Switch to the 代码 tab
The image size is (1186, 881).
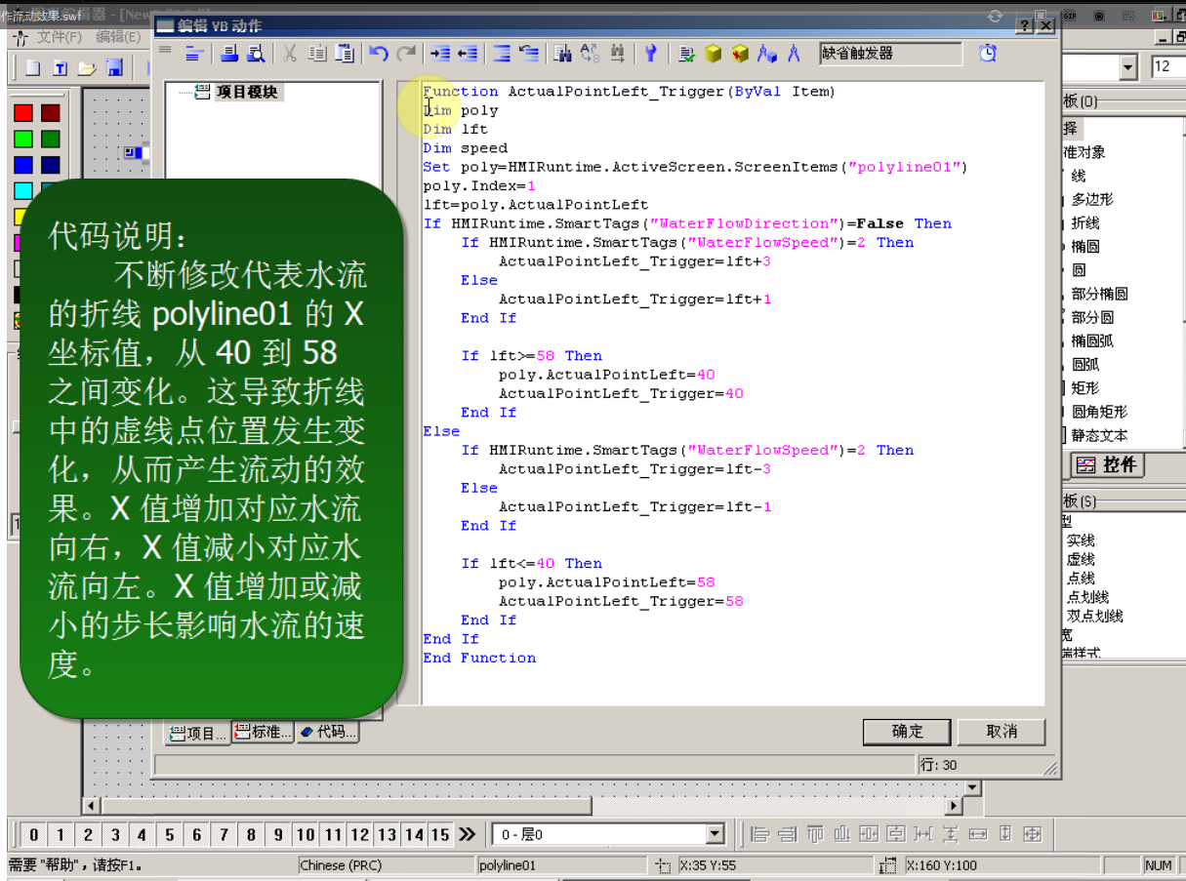tap(328, 732)
